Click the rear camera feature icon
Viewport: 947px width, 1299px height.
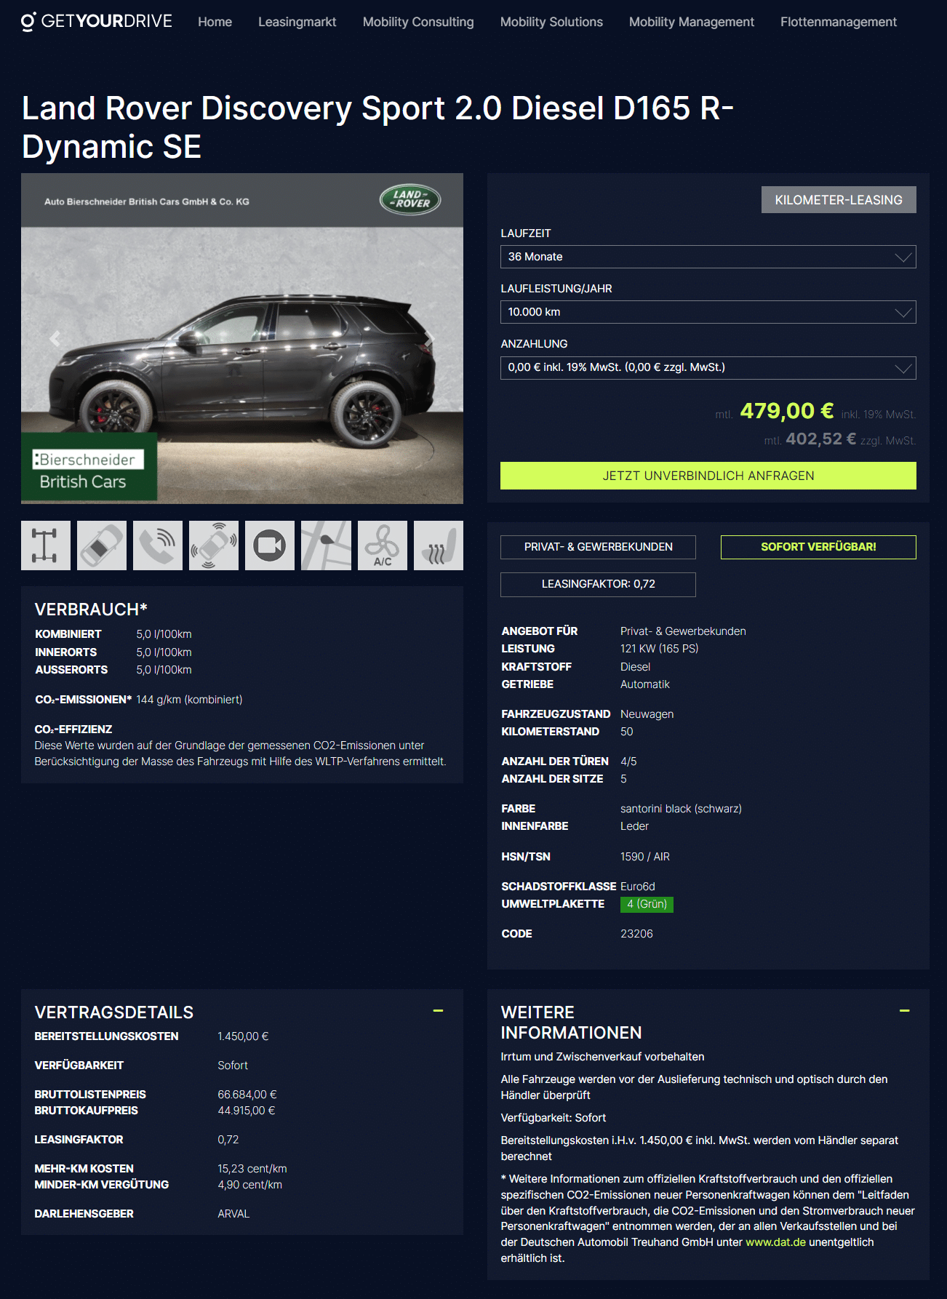270,545
